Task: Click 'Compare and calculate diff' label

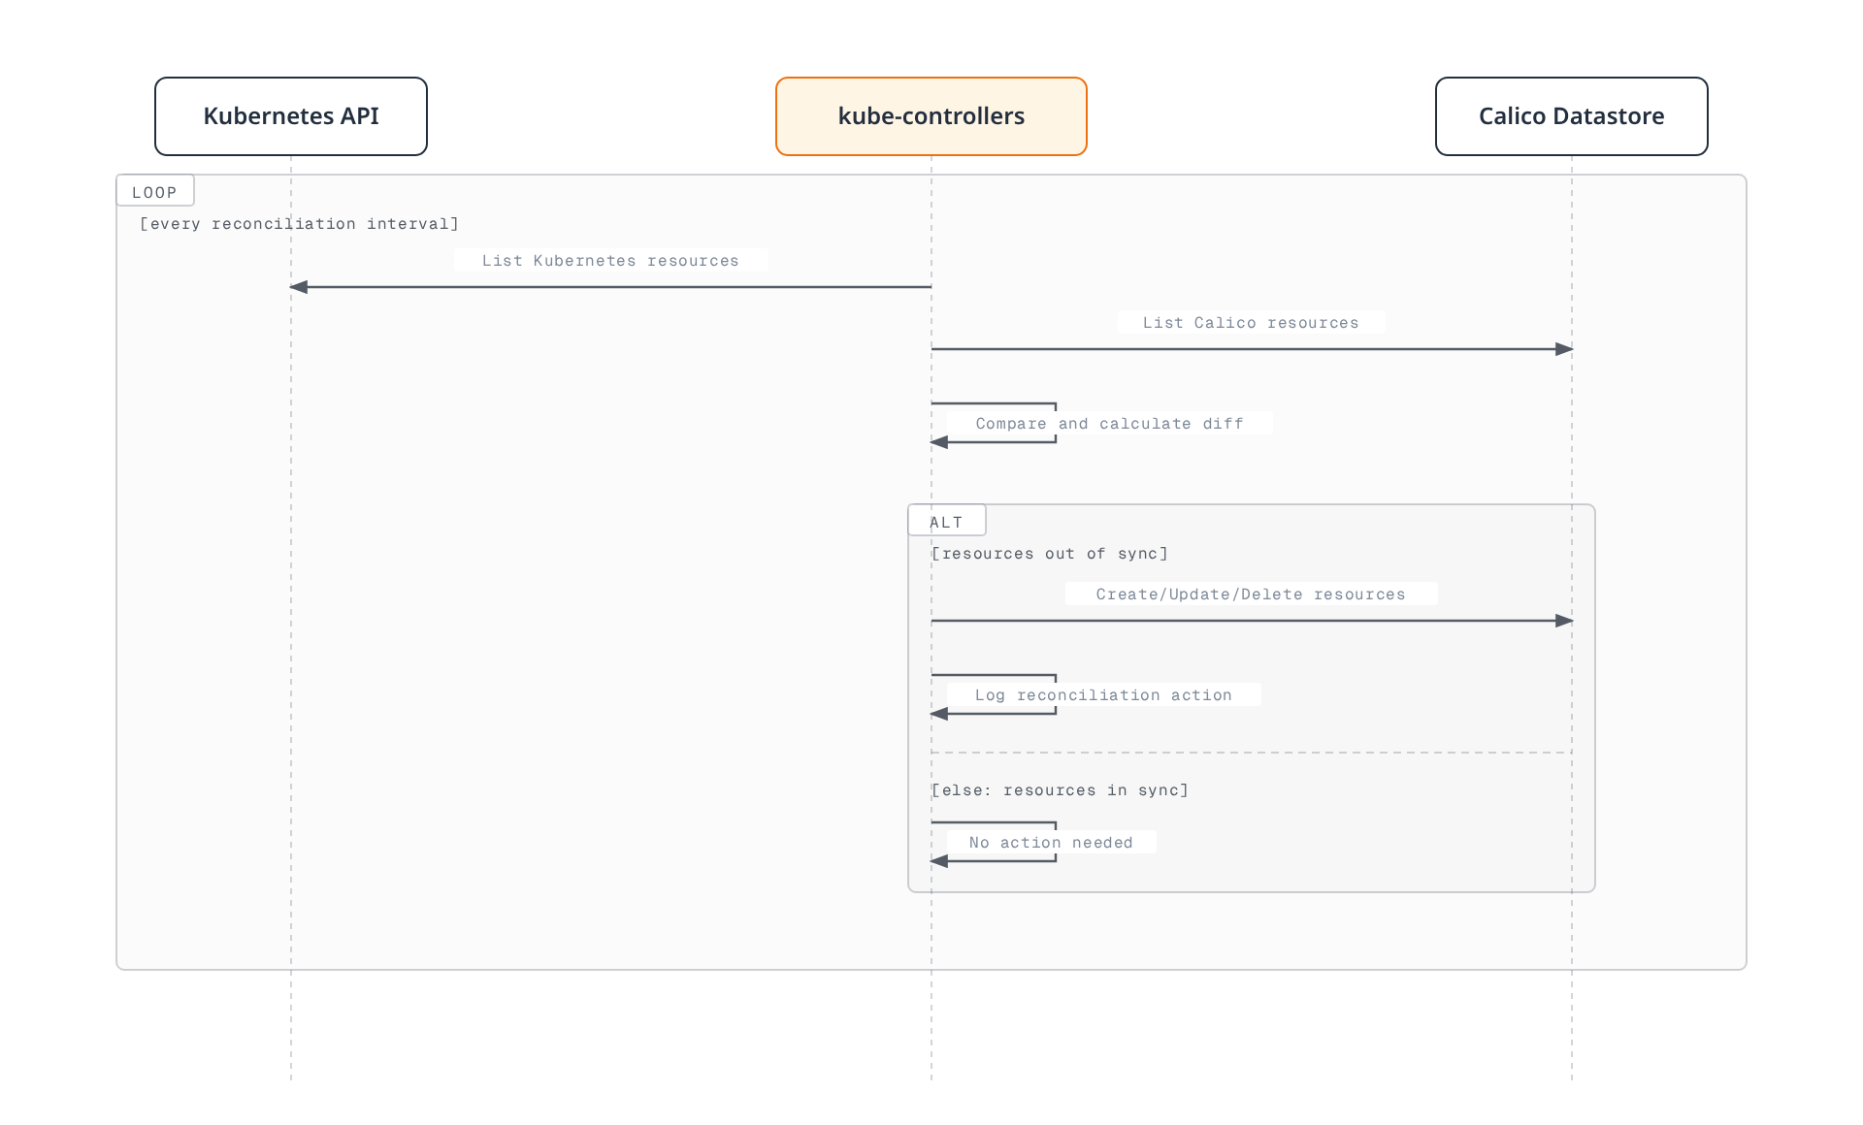Action: [x=1110, y=423]
